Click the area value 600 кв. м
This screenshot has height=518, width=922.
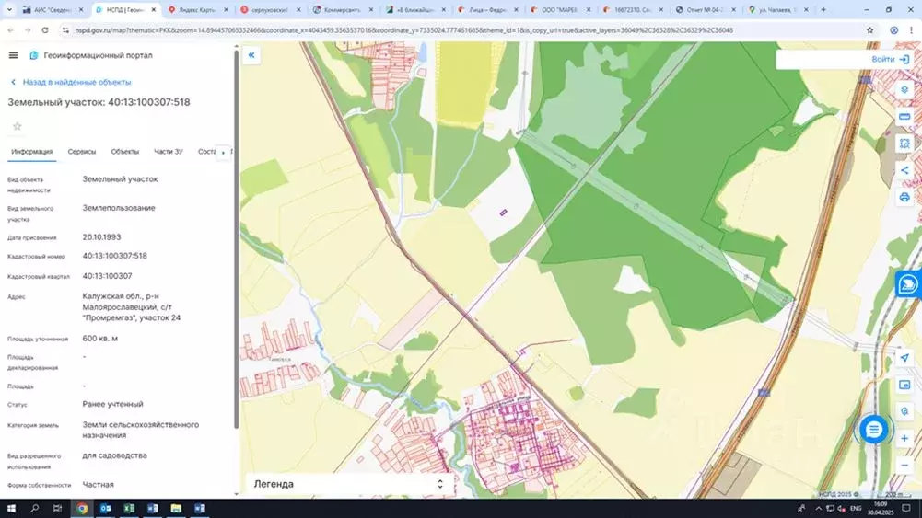(100, 339)
